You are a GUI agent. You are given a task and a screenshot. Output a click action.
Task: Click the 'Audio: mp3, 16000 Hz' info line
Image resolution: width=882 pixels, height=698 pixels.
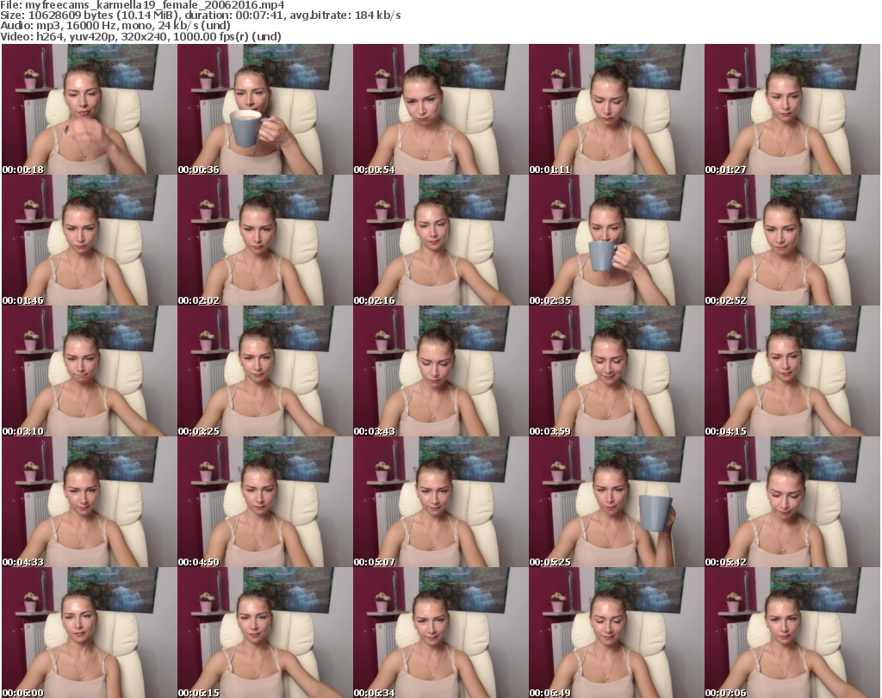point(115,26)
